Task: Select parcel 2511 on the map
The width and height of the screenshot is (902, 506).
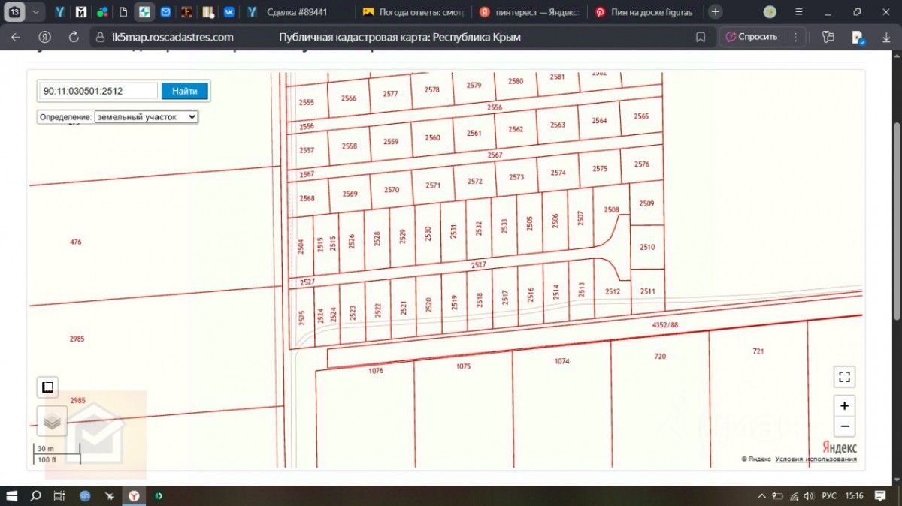Action: [x=647, y=291]
